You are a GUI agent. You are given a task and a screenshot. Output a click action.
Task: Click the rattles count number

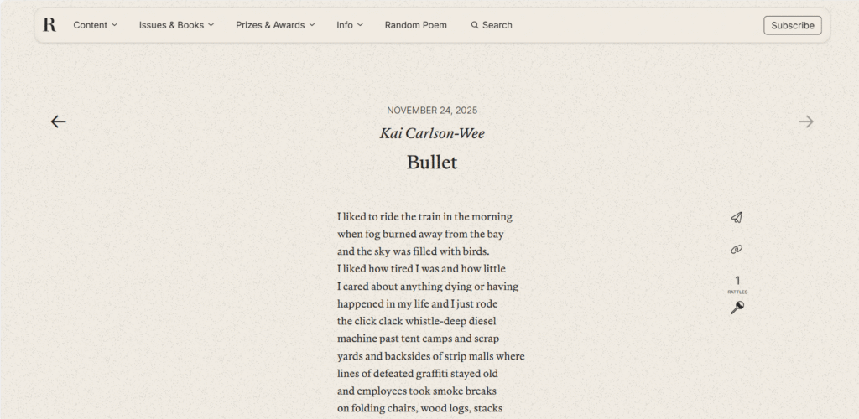point(737,281)
